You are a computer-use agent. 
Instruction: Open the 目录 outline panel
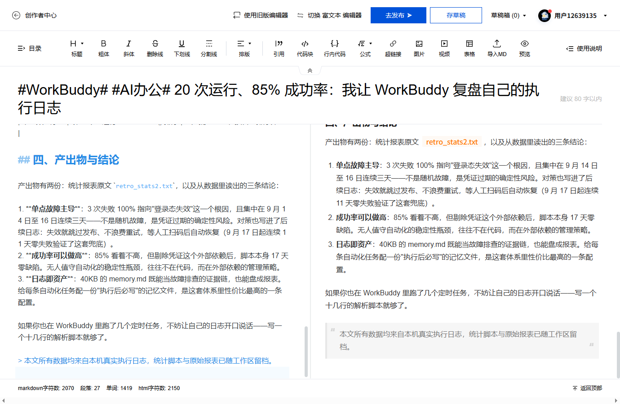30,48
